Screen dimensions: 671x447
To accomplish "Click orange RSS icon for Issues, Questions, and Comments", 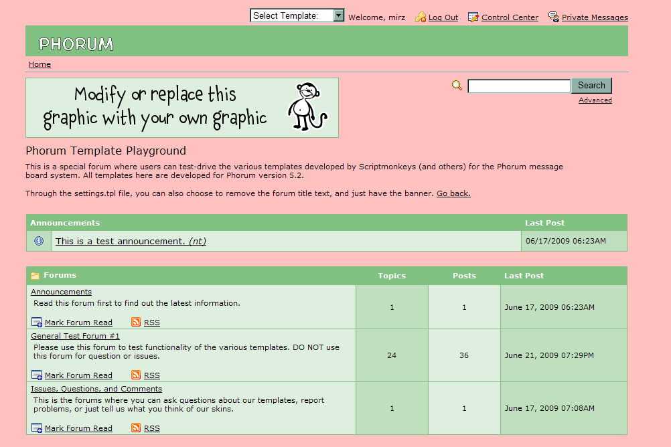I will point(136,428).
